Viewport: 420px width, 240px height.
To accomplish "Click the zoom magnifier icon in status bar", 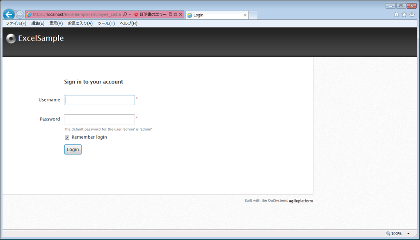I will [388, 233].
